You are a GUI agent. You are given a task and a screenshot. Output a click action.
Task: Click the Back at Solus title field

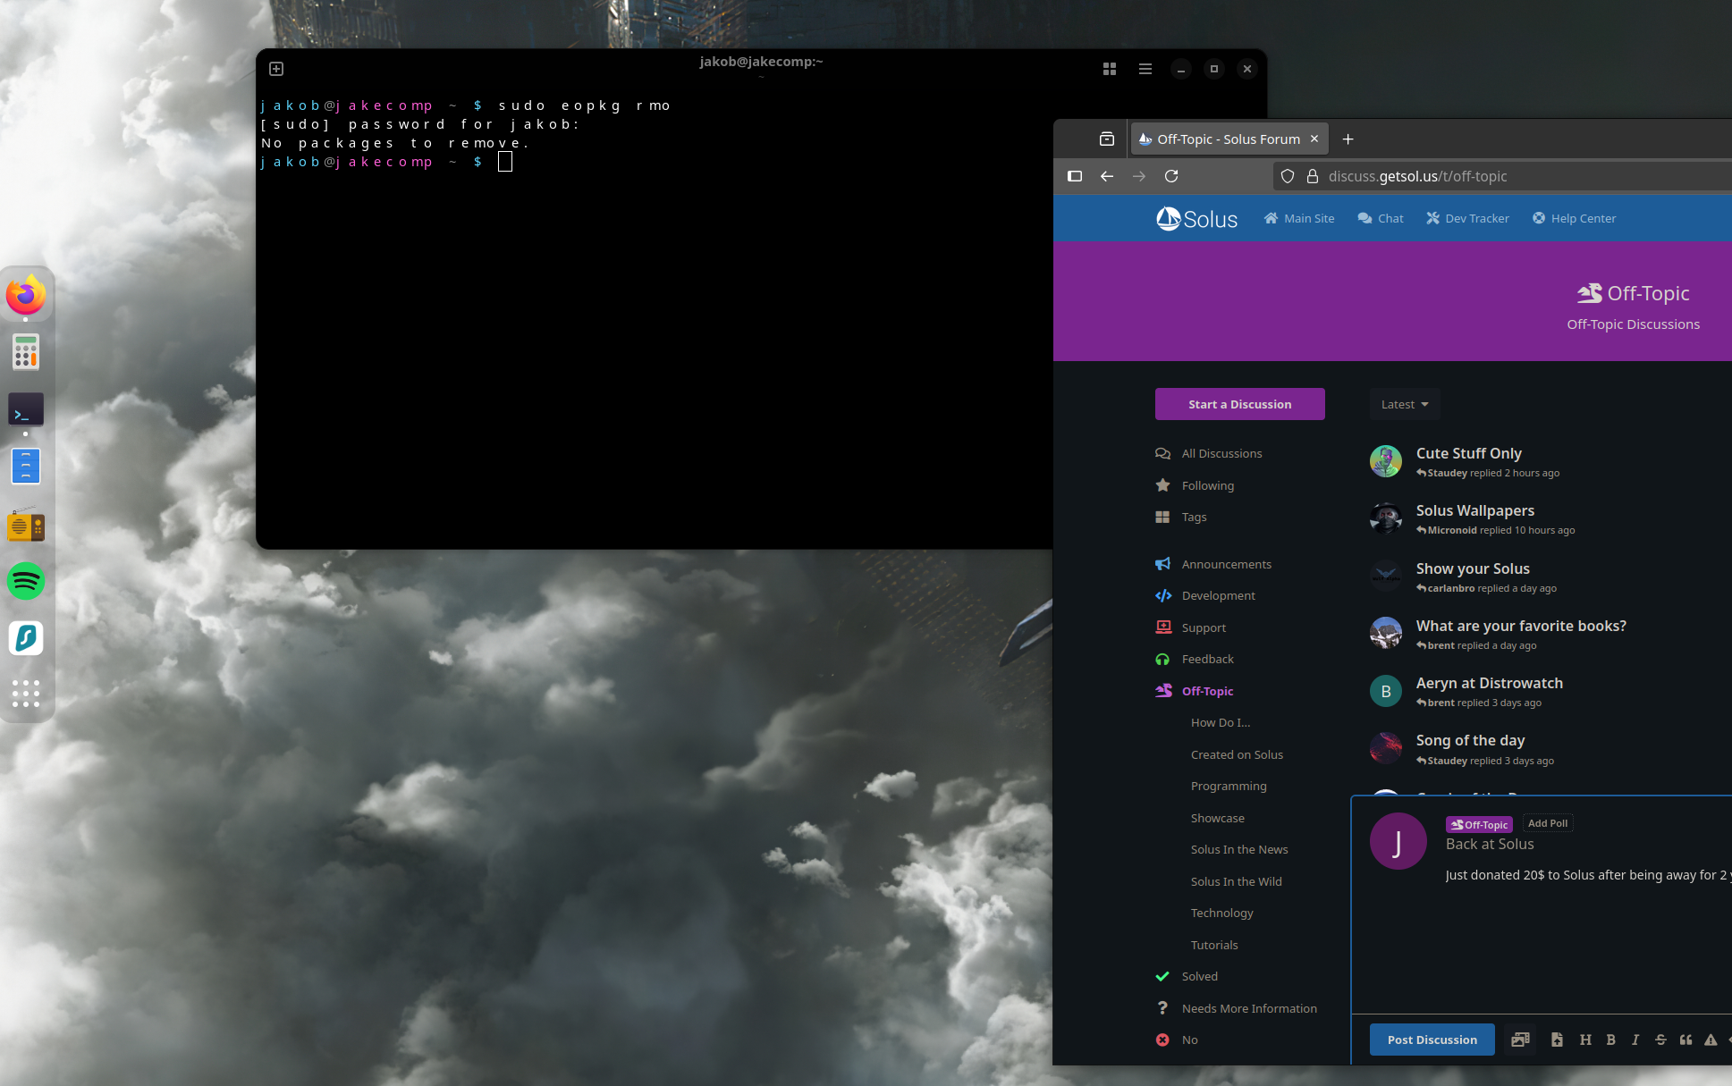[x=1490, y=844]
